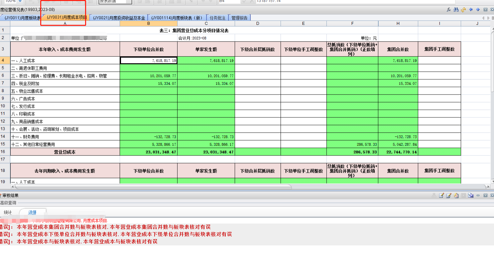Select column C header
Image resolution: width=494 pixels, height=256 pixels.
pyautogui.click(x=206, y=24)
